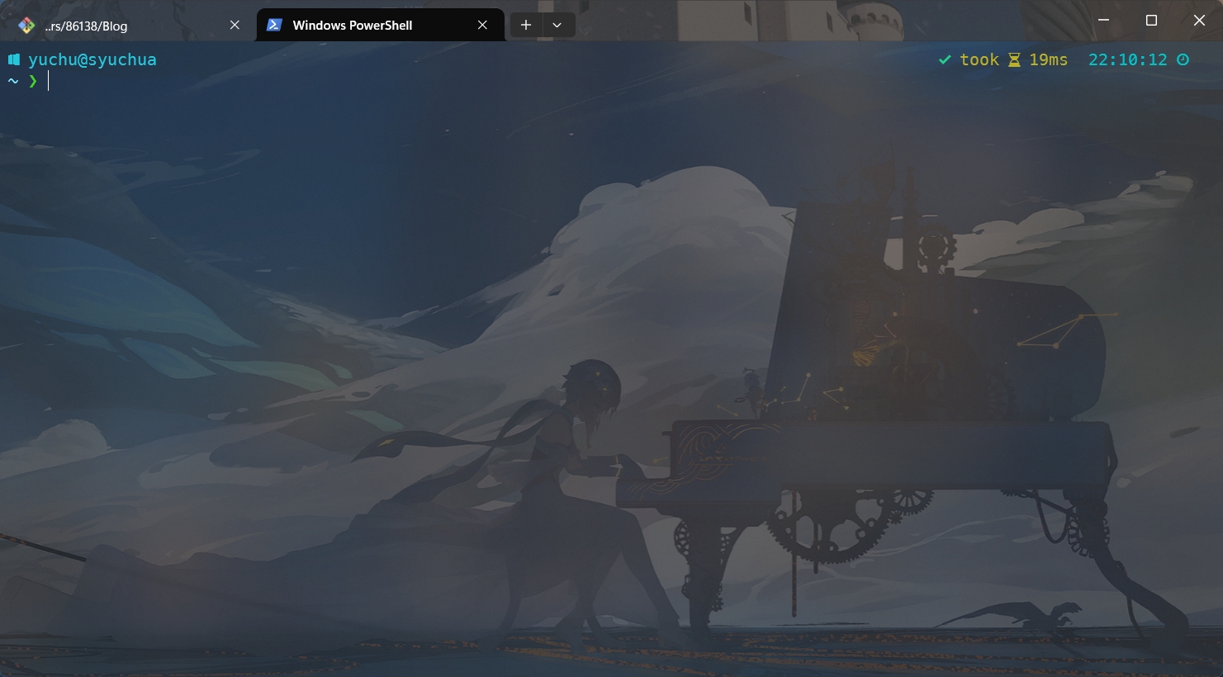
Task: Click the 'took' execution label
Action: click(979, 59)
